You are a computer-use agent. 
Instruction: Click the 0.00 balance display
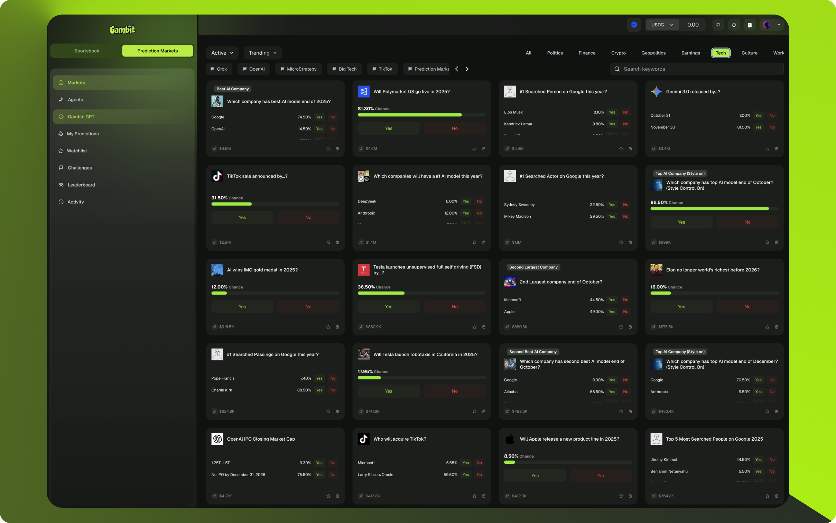coord(693,25)
